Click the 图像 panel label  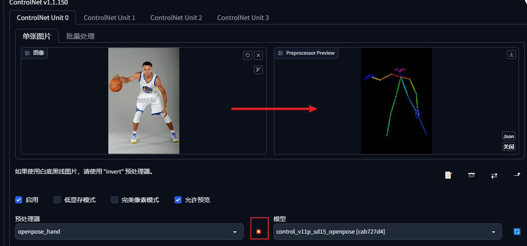[x=35, y=53]
